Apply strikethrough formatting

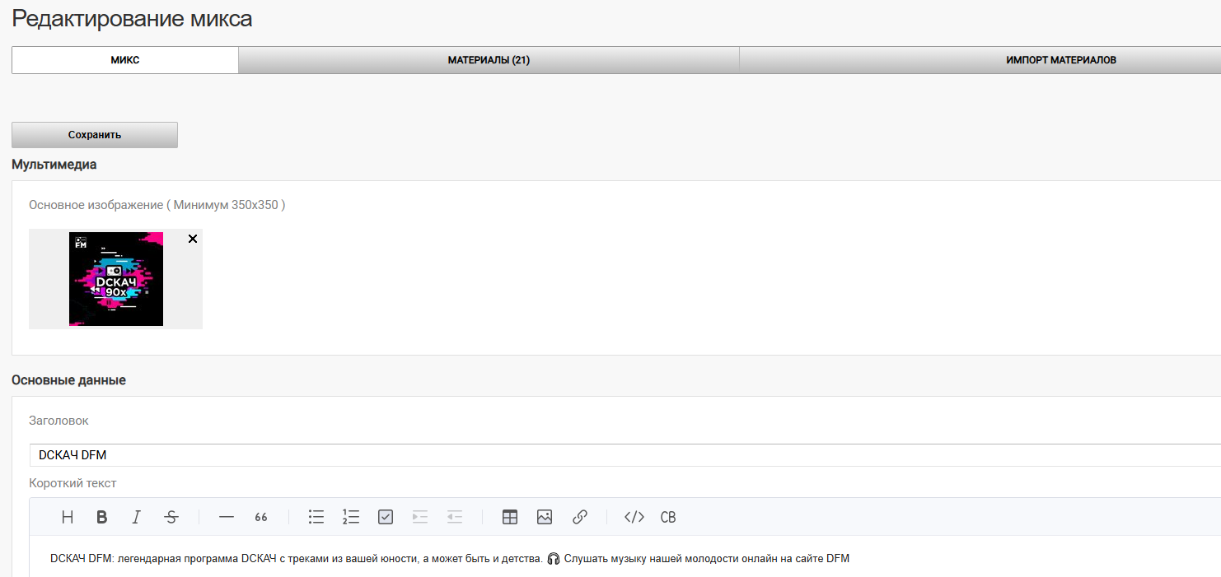coord(171,517)
